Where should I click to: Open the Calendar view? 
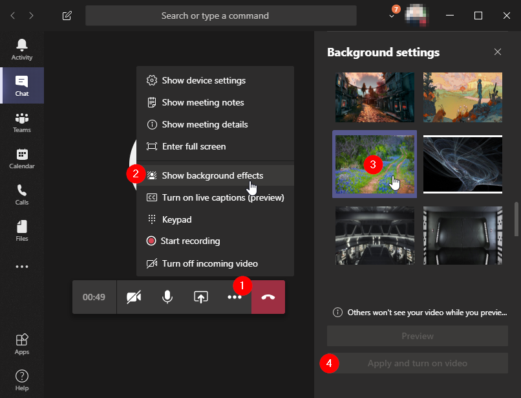coord(22,159)
